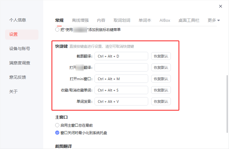
Task: Close the settings window
Action: 221,6
